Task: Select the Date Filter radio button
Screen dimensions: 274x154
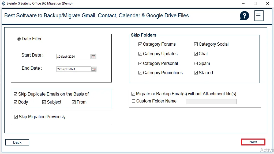Action: pos(19,39)
